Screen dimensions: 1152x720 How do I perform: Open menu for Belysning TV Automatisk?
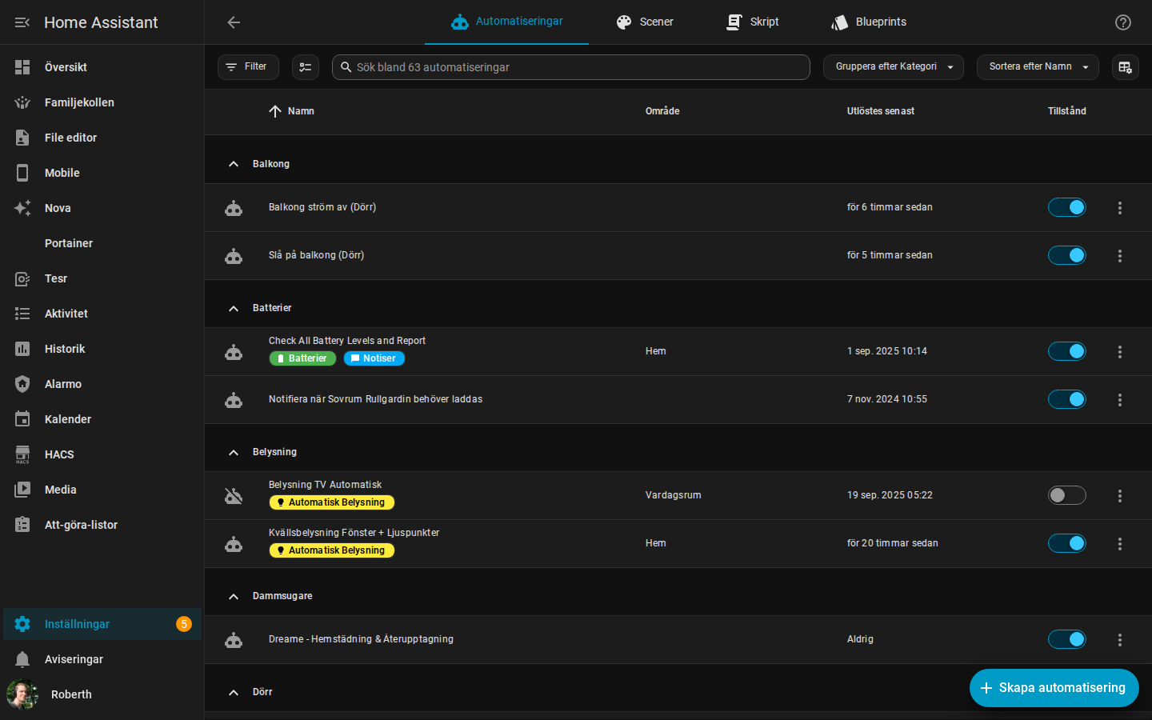1120,496
